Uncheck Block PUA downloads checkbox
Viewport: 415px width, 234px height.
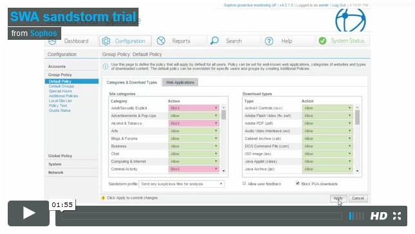(298, 183)
